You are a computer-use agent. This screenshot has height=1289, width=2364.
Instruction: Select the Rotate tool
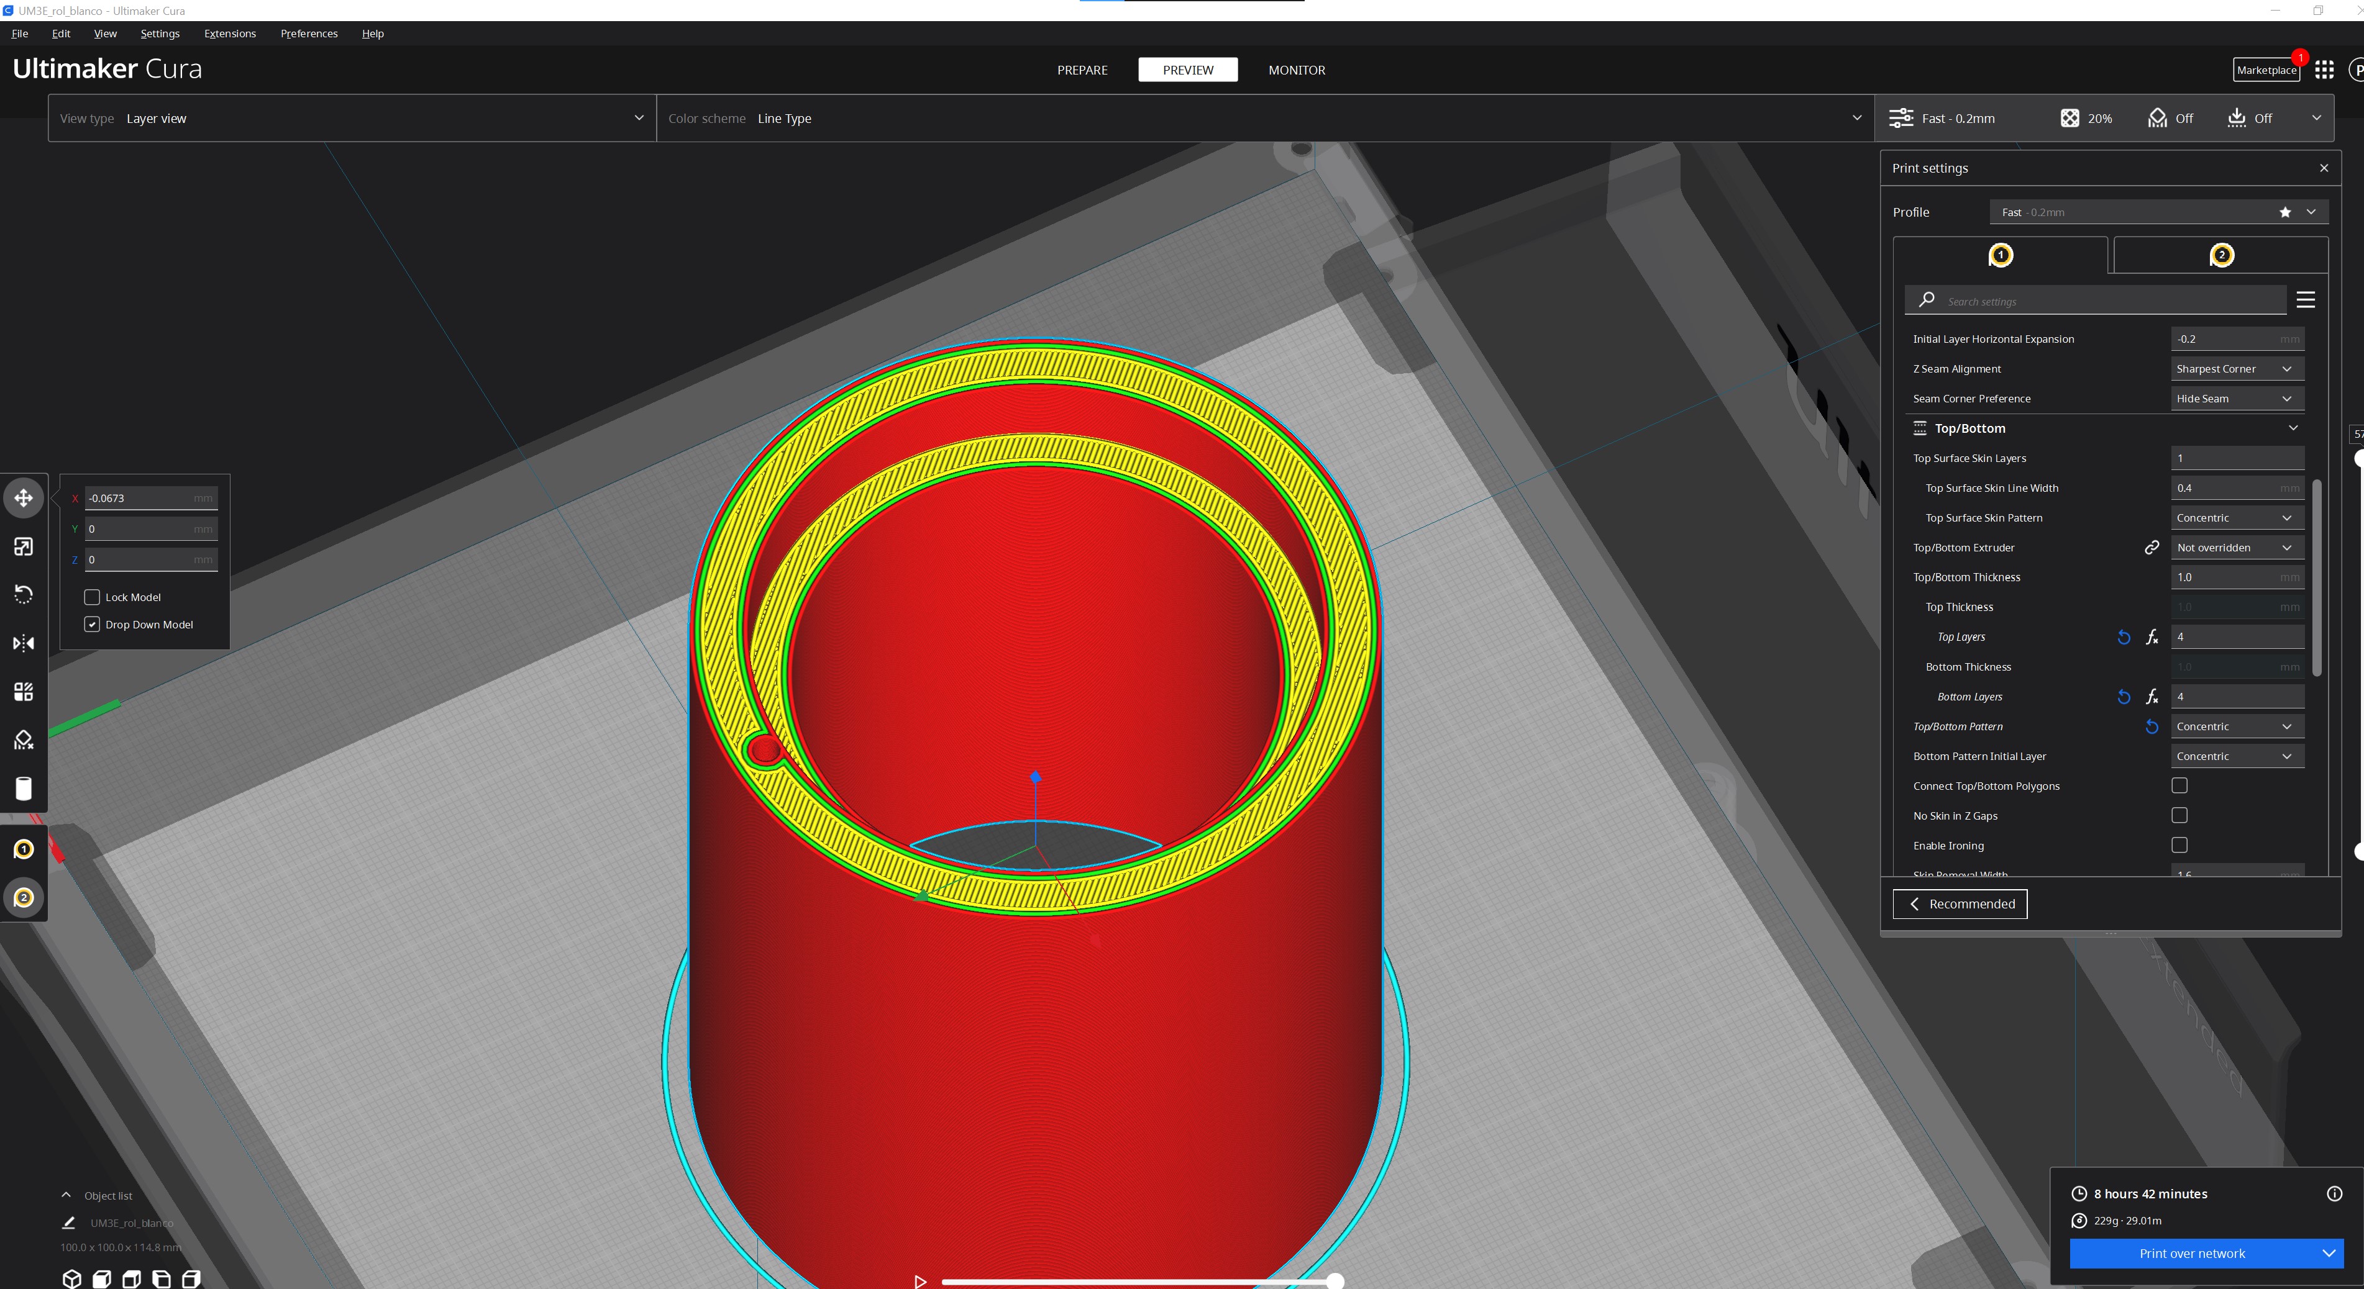click(23, 594)
